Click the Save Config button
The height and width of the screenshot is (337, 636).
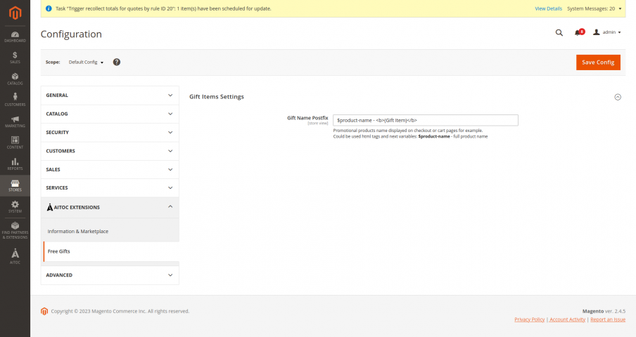coord(598,62)
